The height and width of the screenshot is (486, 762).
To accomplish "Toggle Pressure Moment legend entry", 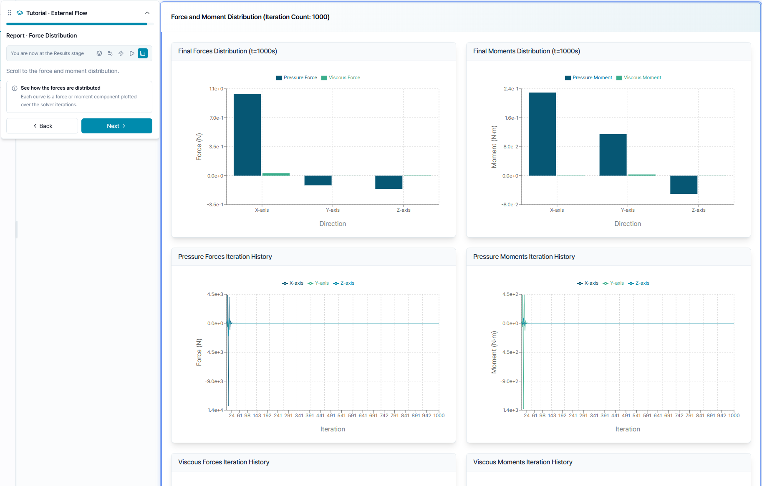I will pos(589,78).
